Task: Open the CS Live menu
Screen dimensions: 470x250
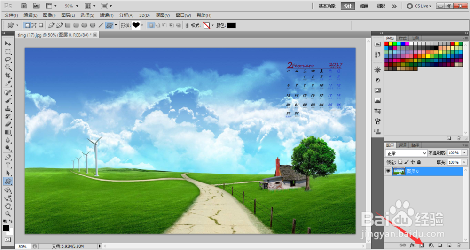Action: (419, 6)
